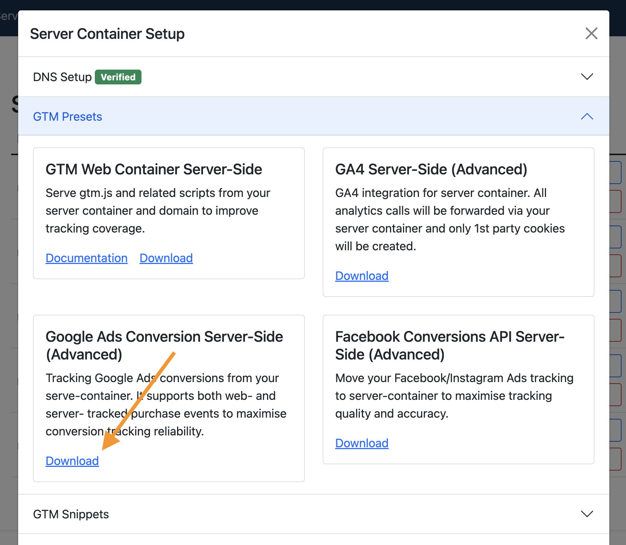Expand the GTM Snippets section chevron
The image size is (626, 545).
pyautogui.click(x=587, y=514)
